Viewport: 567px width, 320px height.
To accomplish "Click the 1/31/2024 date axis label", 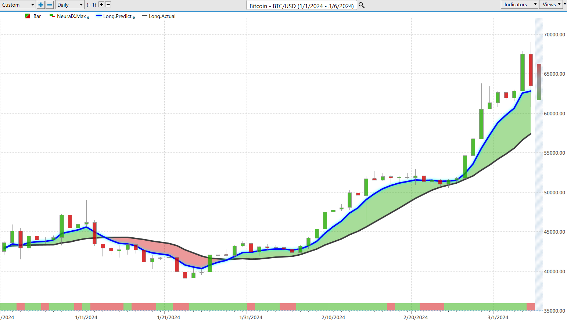I will [x=251, y=317].
